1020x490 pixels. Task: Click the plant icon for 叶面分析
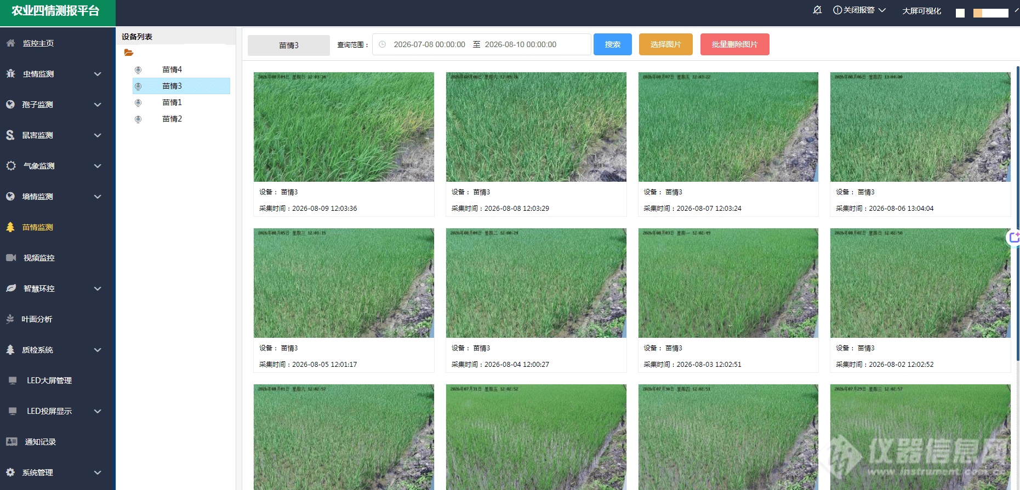point(10,319)
